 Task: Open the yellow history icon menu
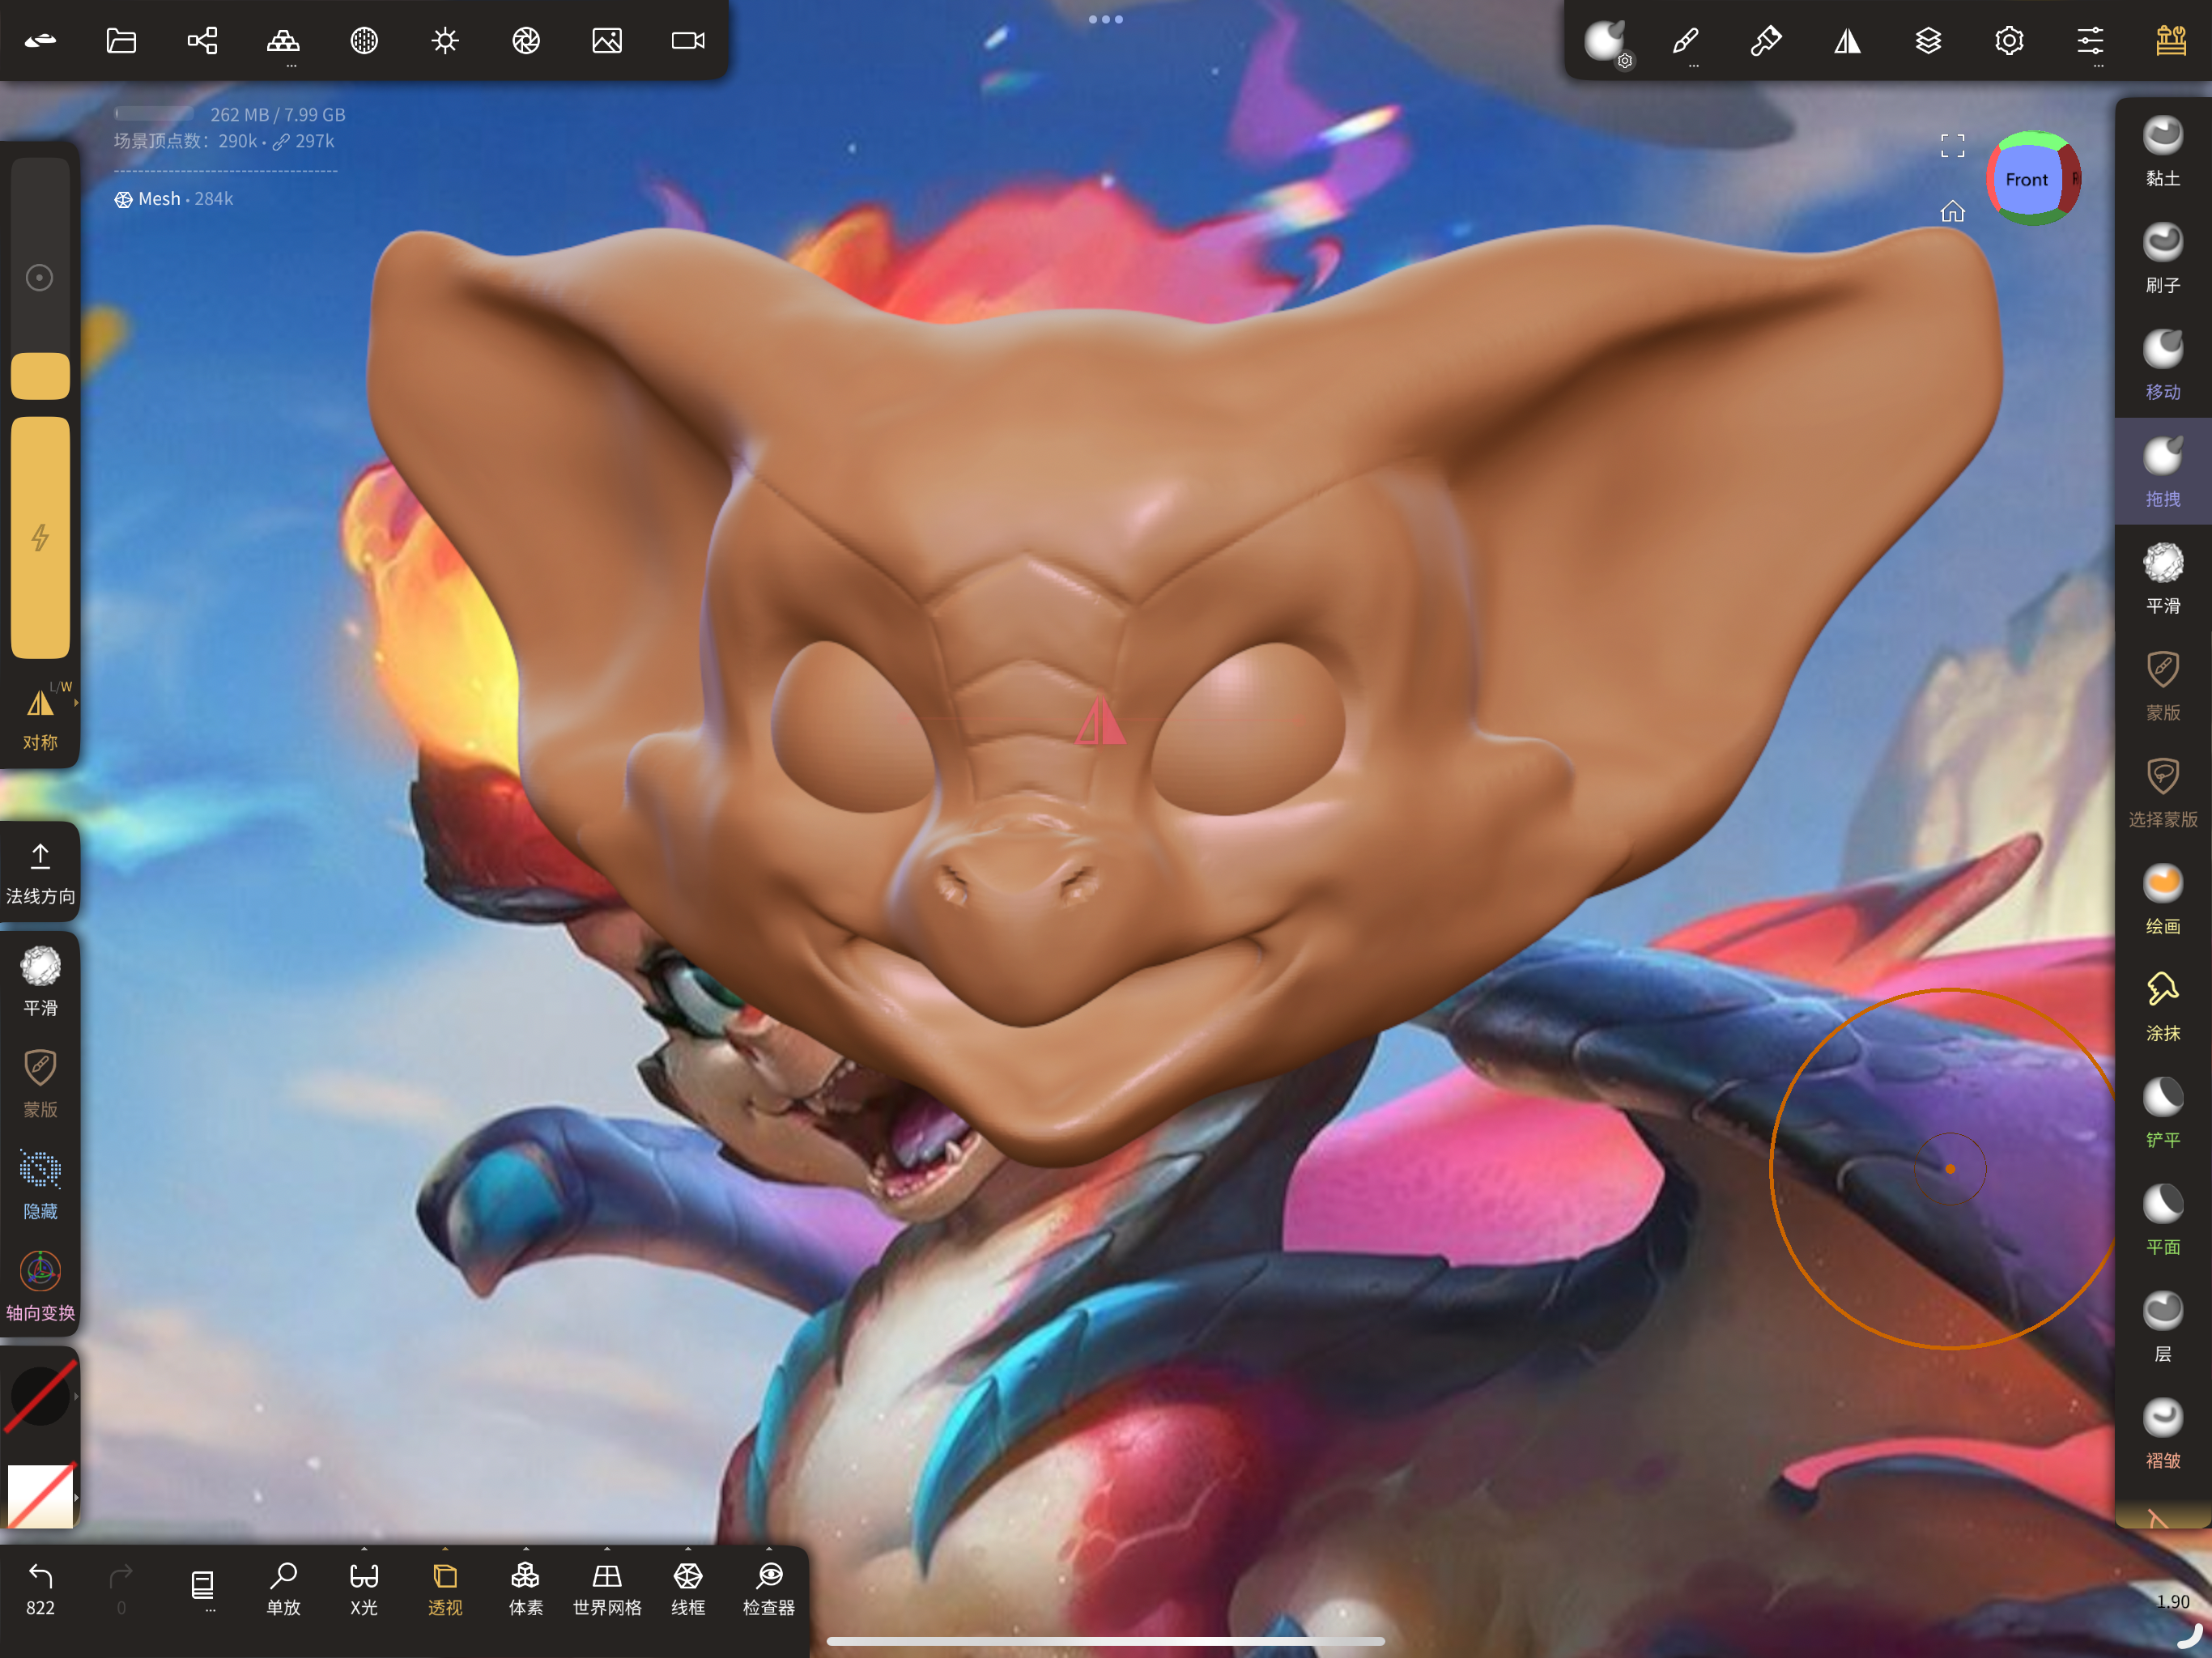click(x=2171, y=40)
